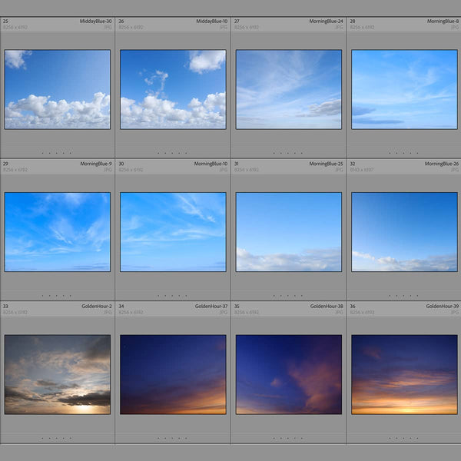
Task: Pick the MorningBlue-10 thumbnail
Action: pos(173,231)
